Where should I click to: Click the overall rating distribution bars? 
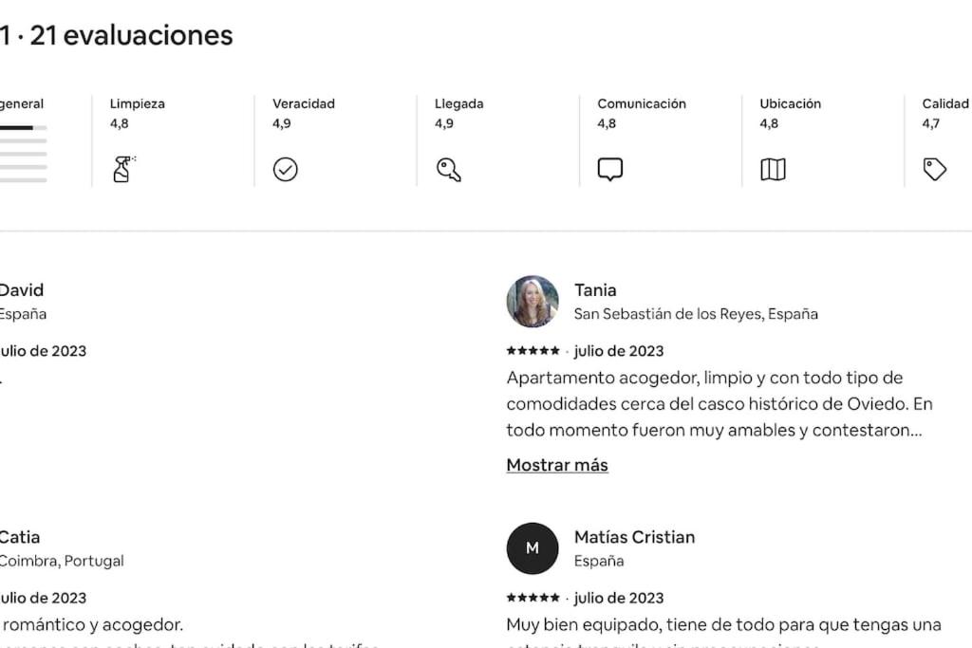point(23,154)
